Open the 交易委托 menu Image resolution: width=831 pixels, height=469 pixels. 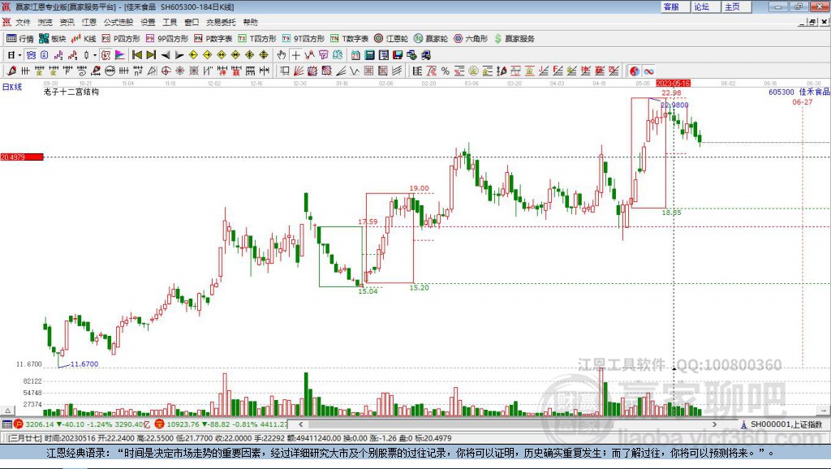click(221, 22)
